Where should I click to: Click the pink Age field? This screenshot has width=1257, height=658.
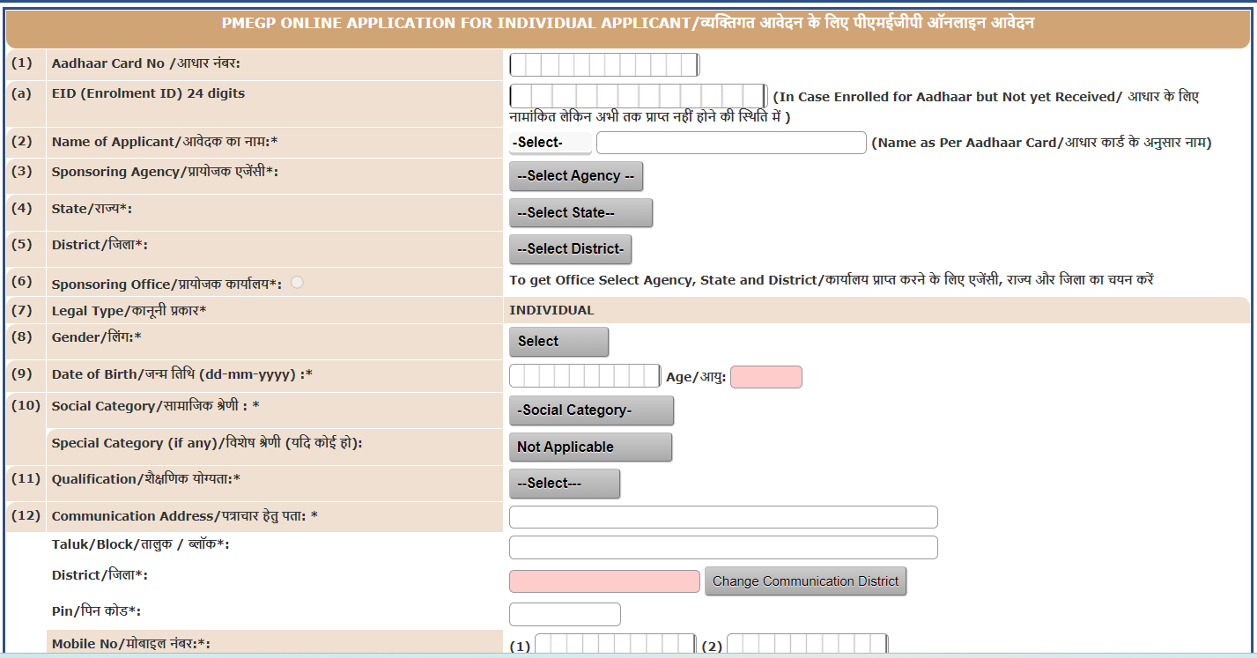766,377
